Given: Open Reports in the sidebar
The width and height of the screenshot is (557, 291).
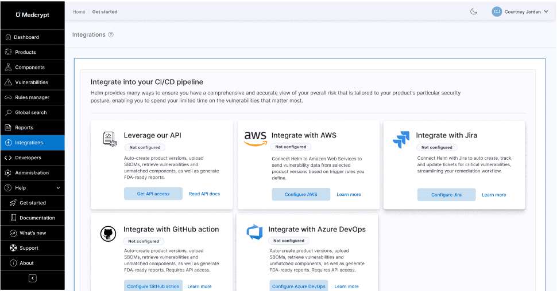Looking at the screenshot, I should 32,127.
